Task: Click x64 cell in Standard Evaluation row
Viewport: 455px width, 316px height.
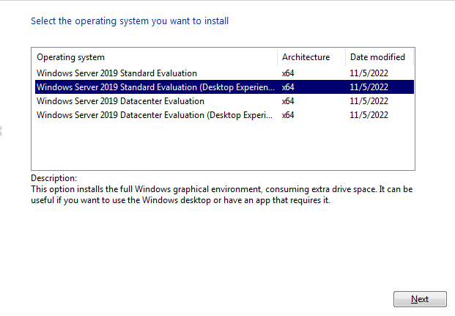Action: tap(288, 73)
